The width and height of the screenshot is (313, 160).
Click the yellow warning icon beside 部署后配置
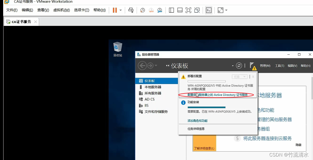183,77
